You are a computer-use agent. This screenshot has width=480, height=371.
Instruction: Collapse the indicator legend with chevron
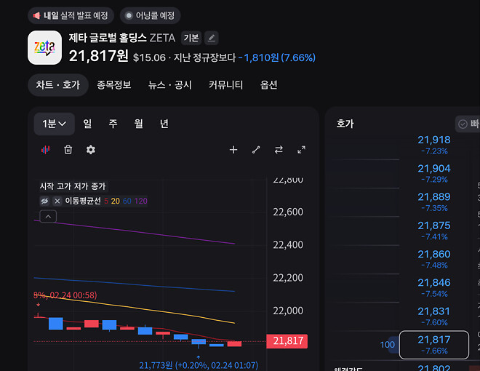tap(48, 217)
